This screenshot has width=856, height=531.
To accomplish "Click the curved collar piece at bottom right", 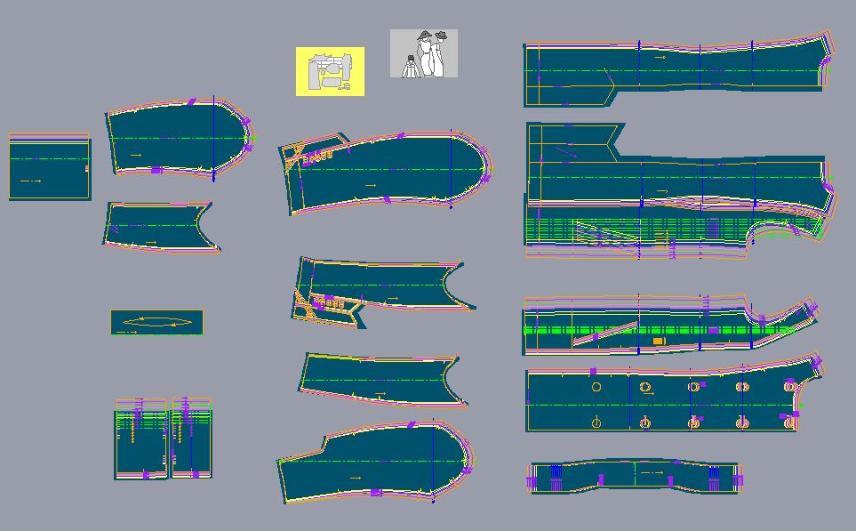I will [x=636, y=476].
